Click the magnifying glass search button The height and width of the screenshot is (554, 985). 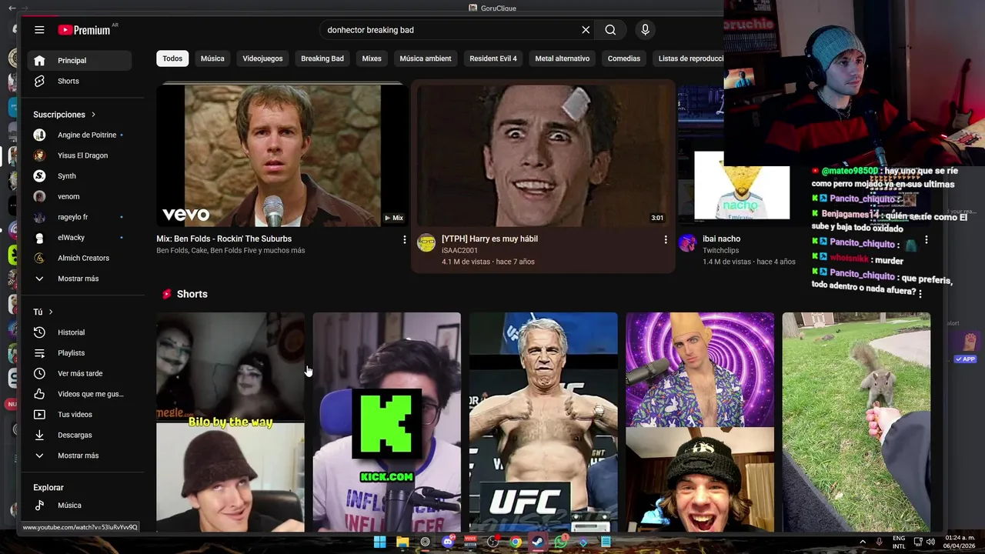pyautogui.click(x=610, y=30)
